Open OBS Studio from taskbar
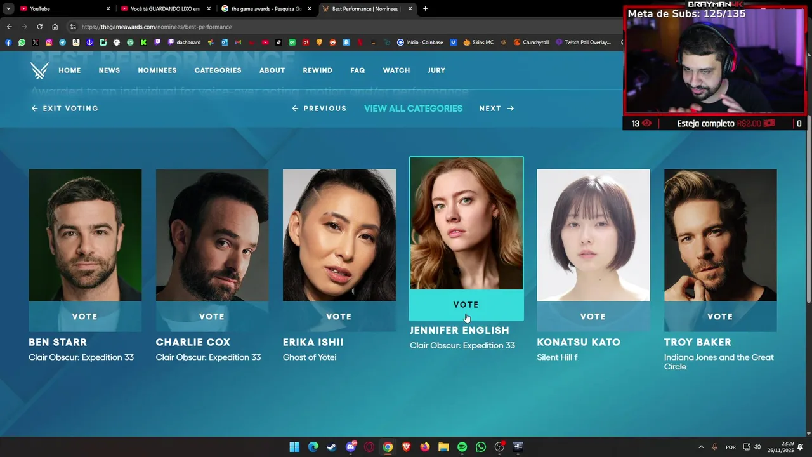This screenshot has width=812, height=457. pyautogui.click(x=499, y=447)
